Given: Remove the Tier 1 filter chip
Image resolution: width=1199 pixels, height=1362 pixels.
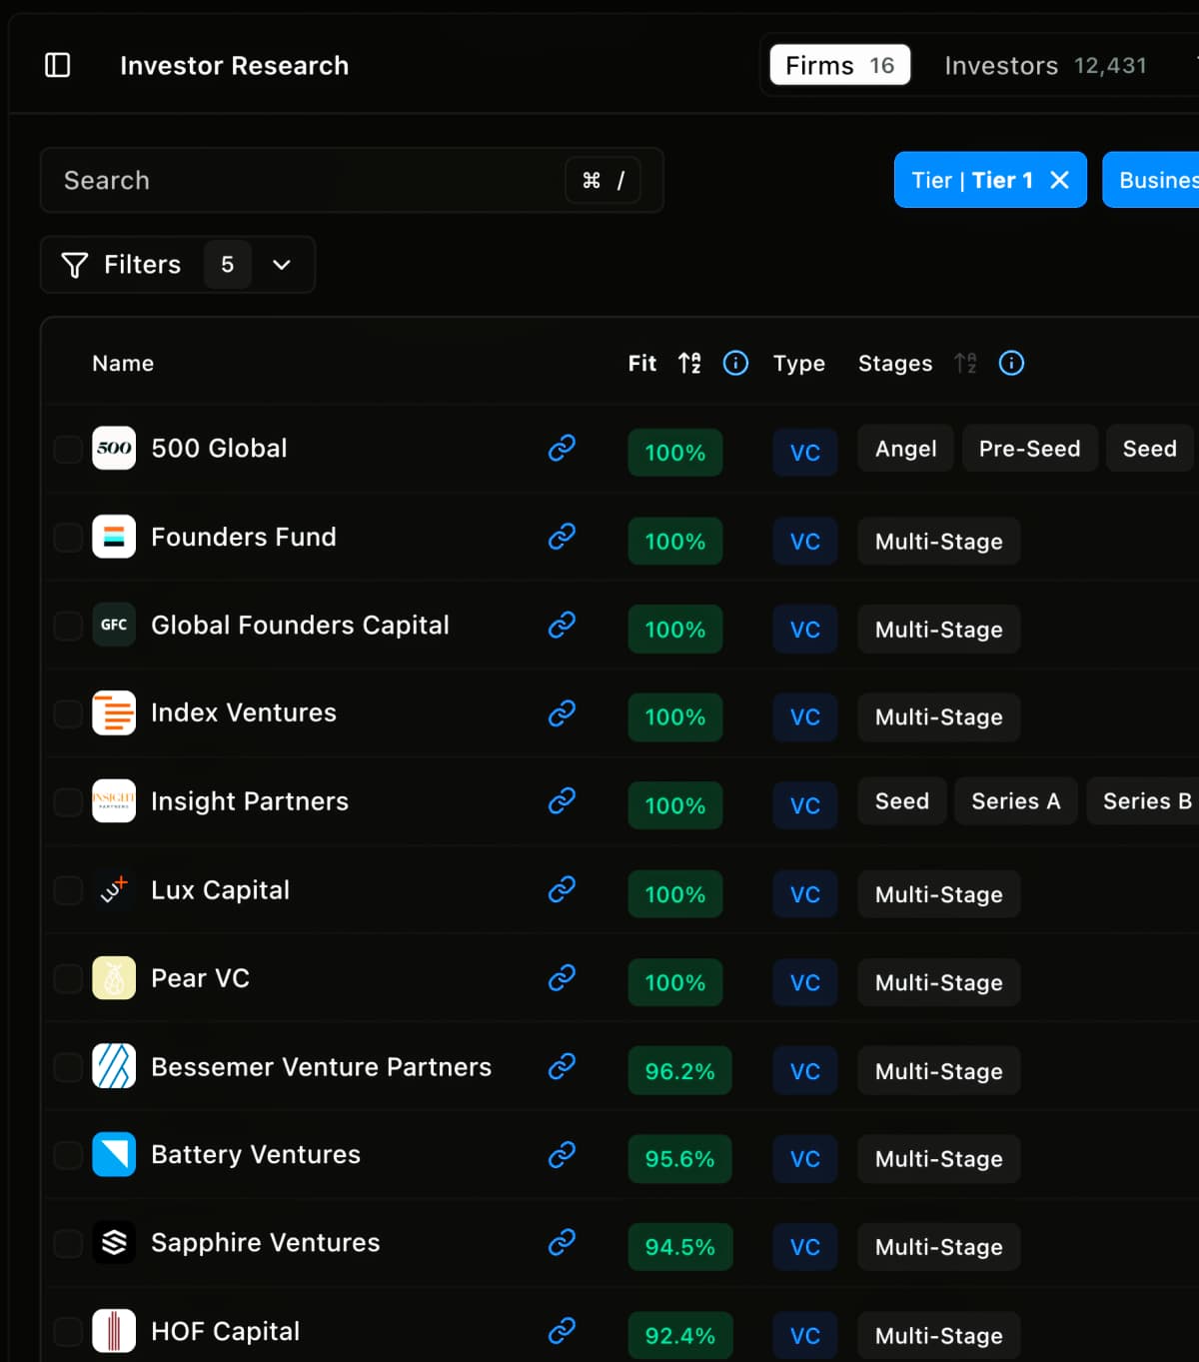Looking at the screenshot, I should tap(1060, 180).
